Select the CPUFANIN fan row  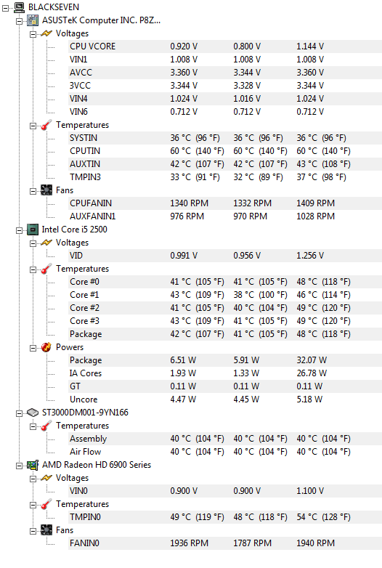(x=225, y=203)
